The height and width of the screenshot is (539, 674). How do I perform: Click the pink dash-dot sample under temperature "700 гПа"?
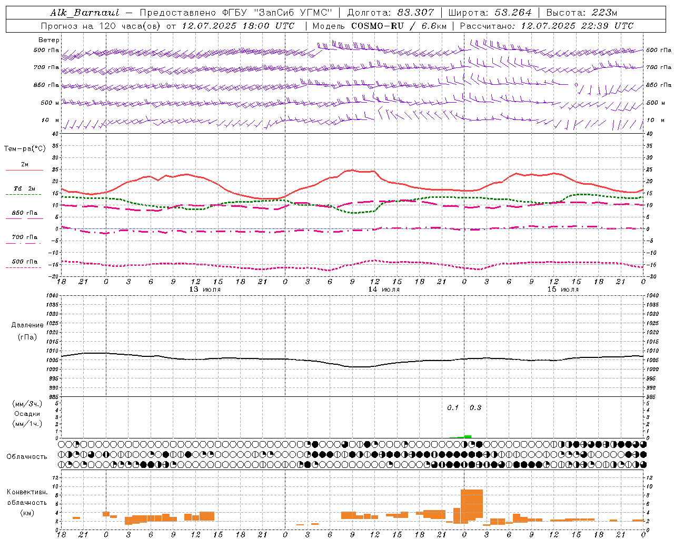click(24, 243)
